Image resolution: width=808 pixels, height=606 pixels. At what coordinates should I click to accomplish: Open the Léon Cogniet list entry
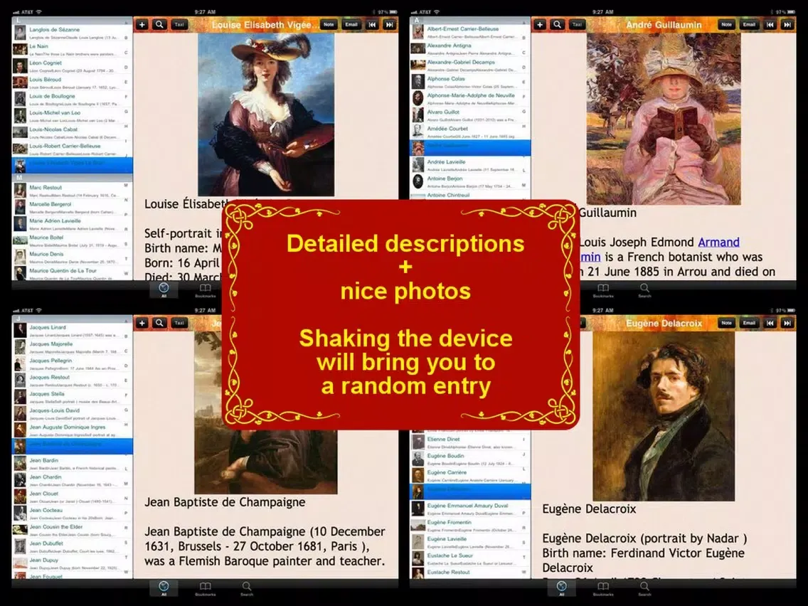coord(72,66)
